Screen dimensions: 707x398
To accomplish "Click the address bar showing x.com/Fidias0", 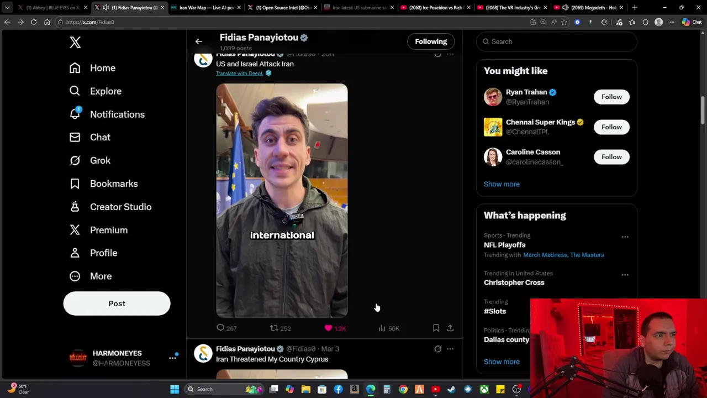I will (293, 22).
